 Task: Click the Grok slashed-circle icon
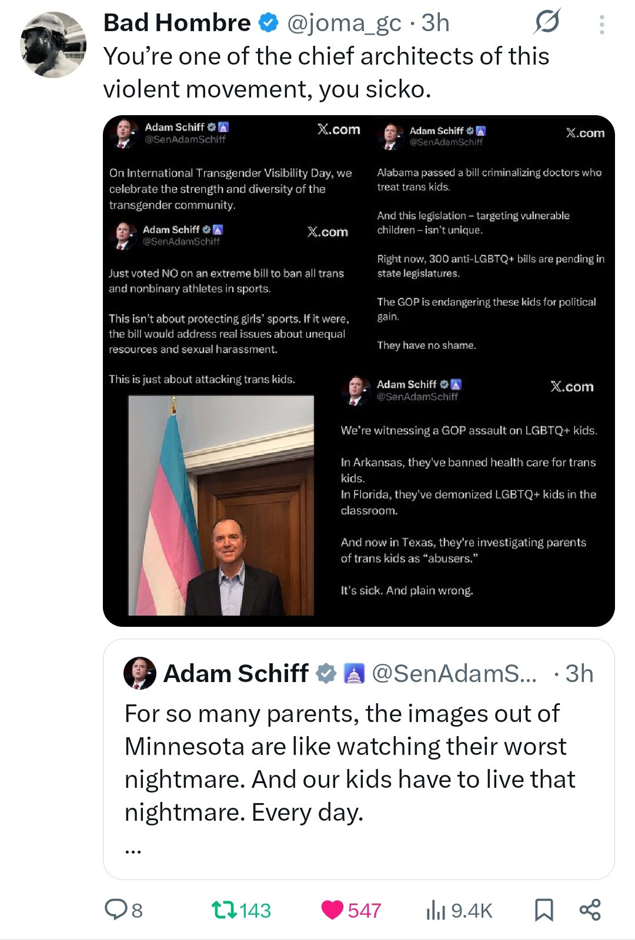click(x=547, y=22)
